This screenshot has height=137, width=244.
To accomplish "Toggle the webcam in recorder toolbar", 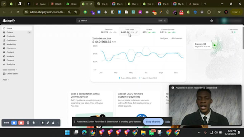I will (x=28, y=123).
